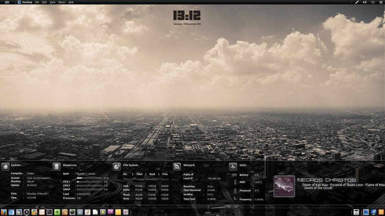Open the File menu

coord(37,2)
